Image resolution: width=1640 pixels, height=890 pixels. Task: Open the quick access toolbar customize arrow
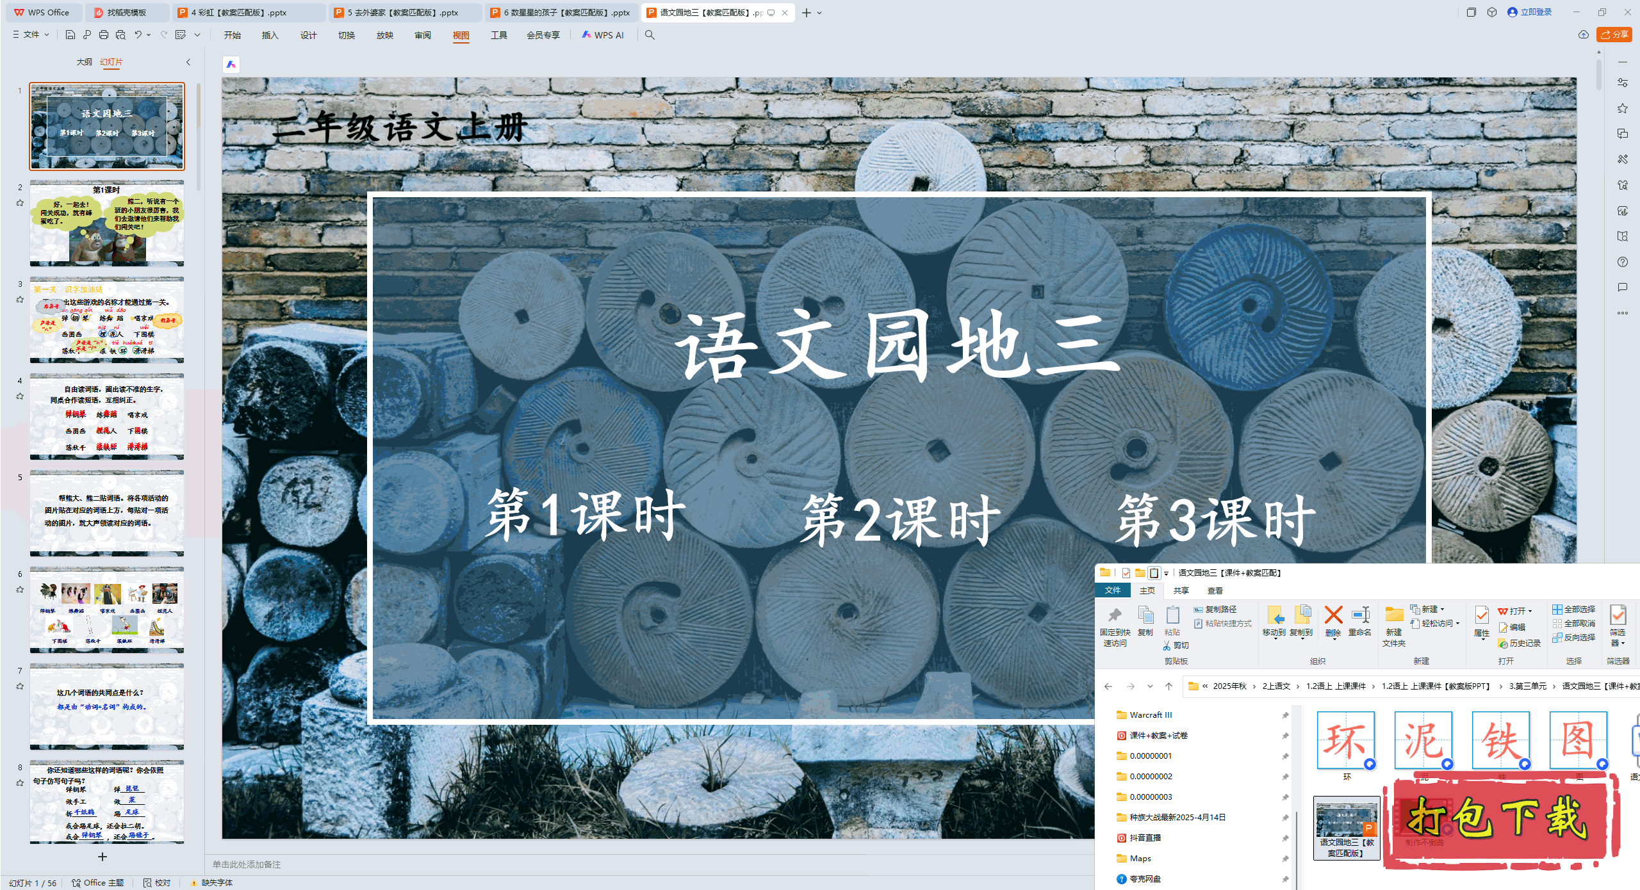pyautogui.click(x=197, y=35)
